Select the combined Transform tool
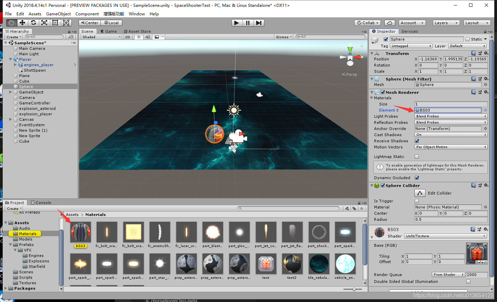 coord(66,23)
